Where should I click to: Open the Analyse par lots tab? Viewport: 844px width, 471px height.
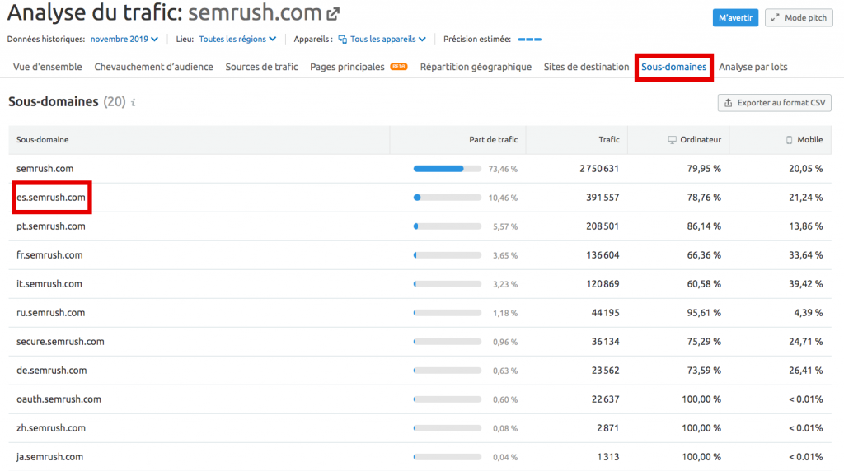click(x=753, y=67)
